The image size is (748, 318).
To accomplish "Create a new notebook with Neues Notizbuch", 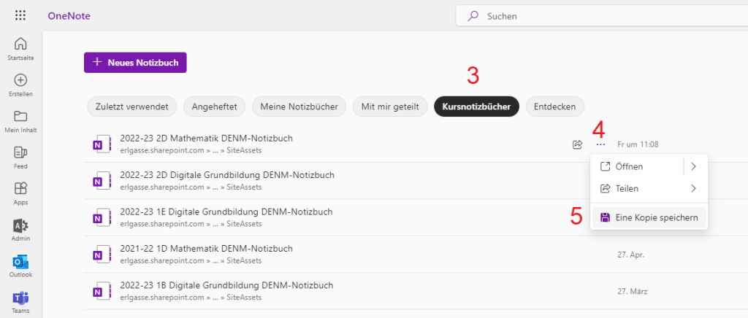I will pyautogui.click(x=135, y=63).
